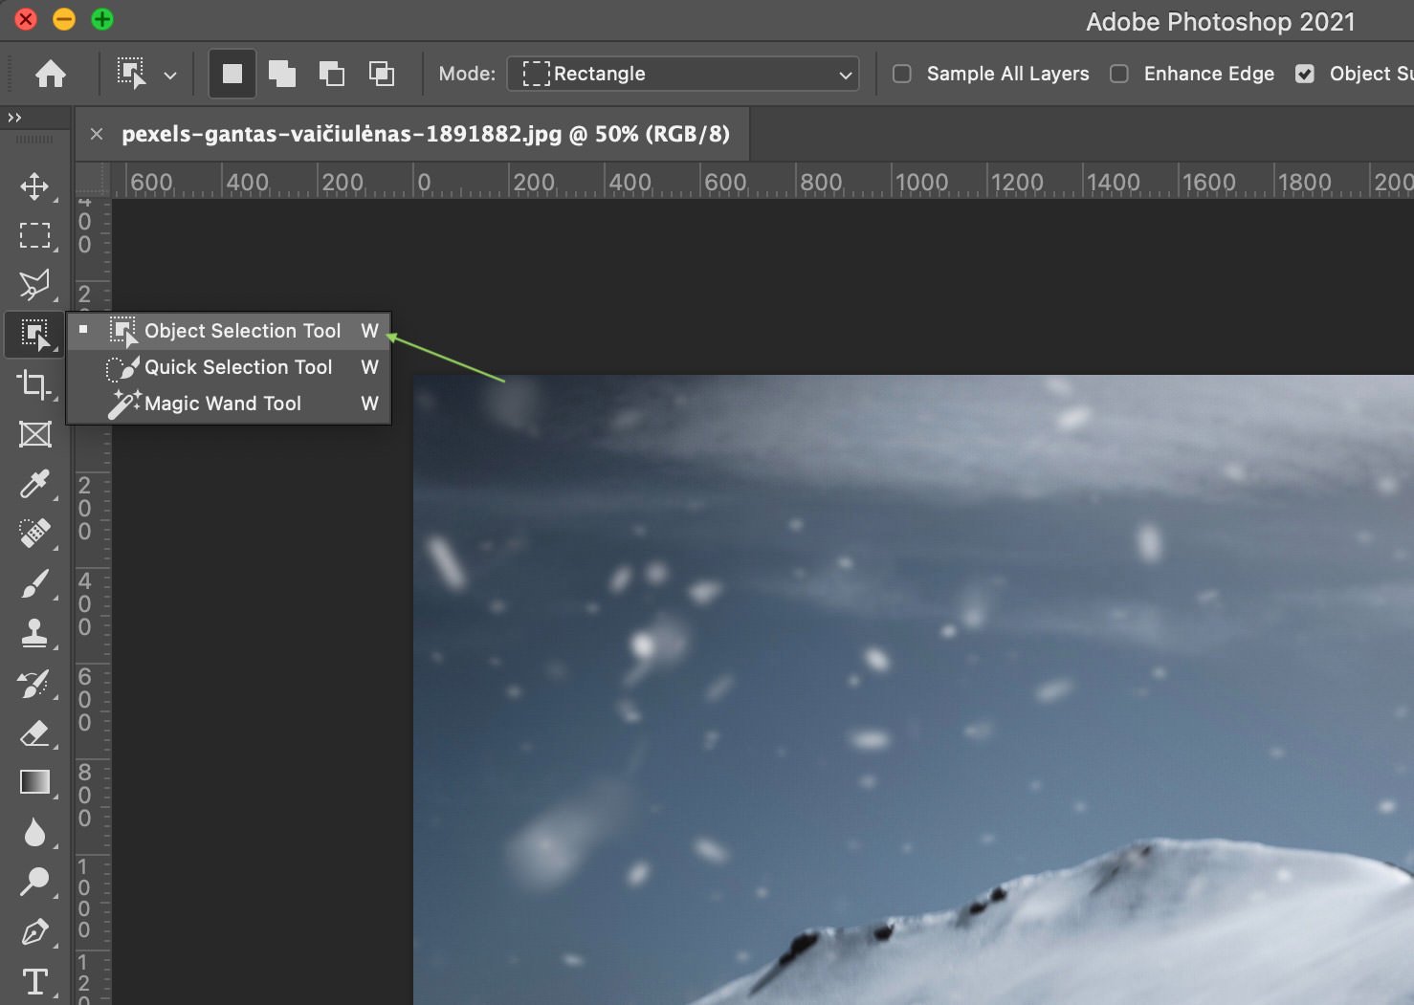Select the Move tool
The height and width of the screenshot is (1005, 1414).
[35, 186]
